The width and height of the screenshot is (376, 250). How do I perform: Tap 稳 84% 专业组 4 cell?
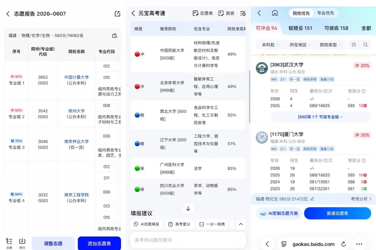tap(17, 198)
